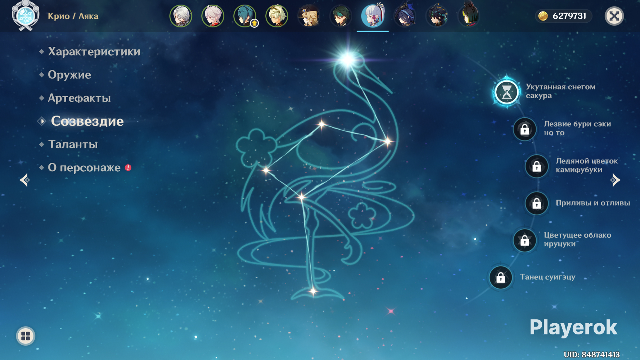This screenshot has width=640, height=360.
Task: Click the lock icon beside Ледяной цветок камифубуки
Action: (536, 166)
